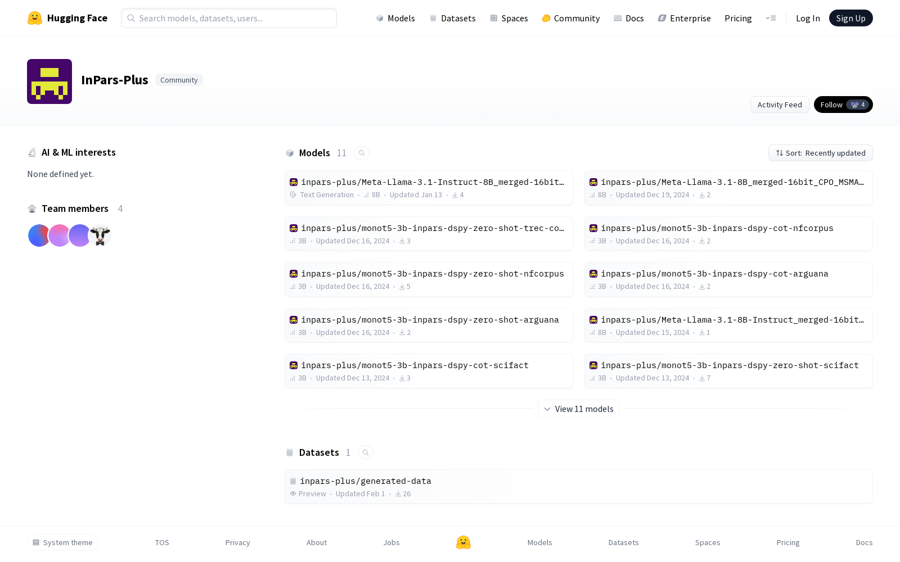Open the inpars-plus/generated-data dataset

[579, 487]
